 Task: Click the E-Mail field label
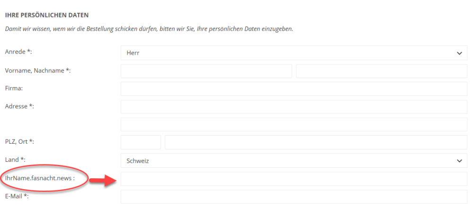point(17,197)
